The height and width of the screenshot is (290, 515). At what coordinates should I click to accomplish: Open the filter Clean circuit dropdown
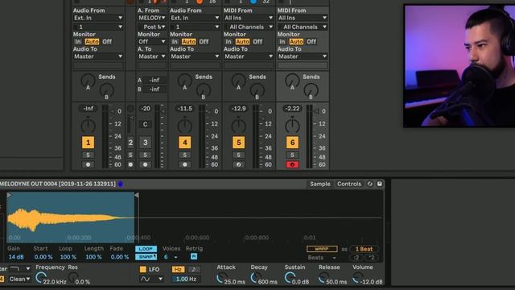coord(19,279)
